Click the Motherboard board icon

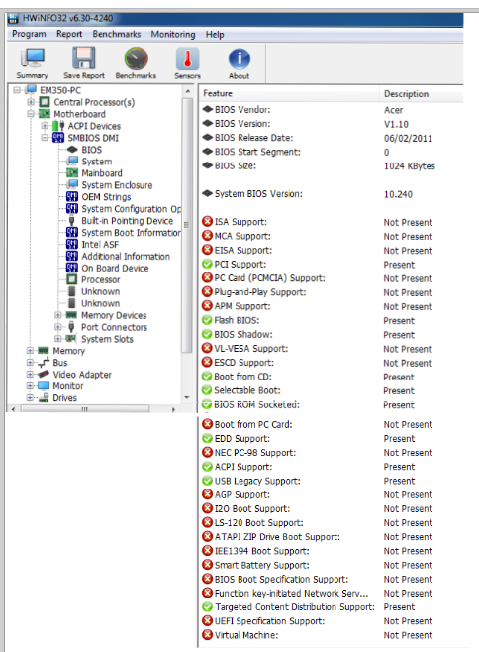(44, 114)
